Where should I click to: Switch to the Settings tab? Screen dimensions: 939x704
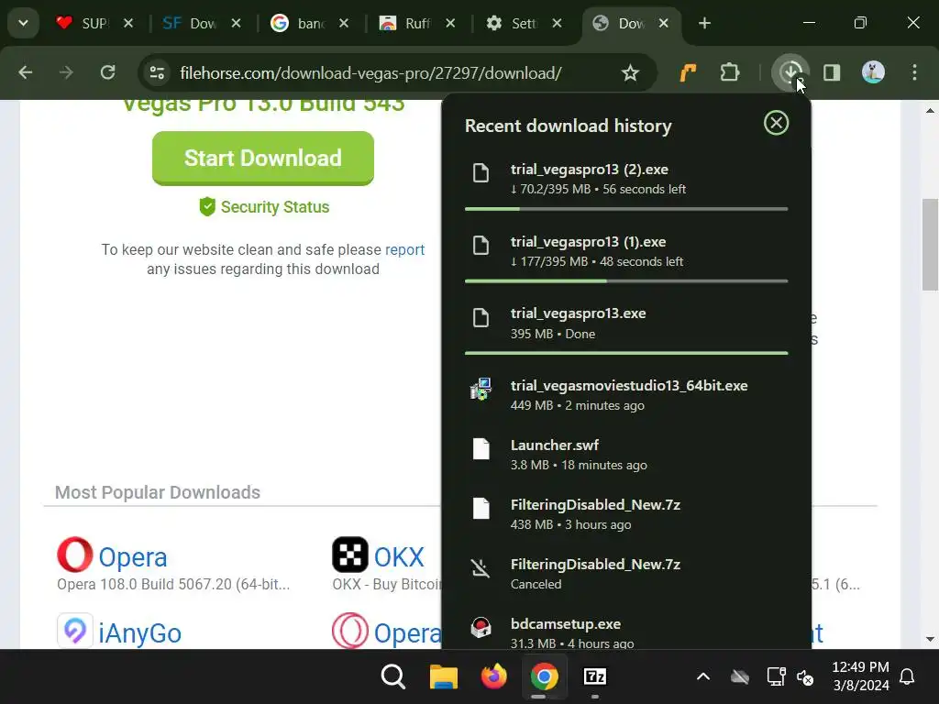pyautogui.click(x=512, y=23)
